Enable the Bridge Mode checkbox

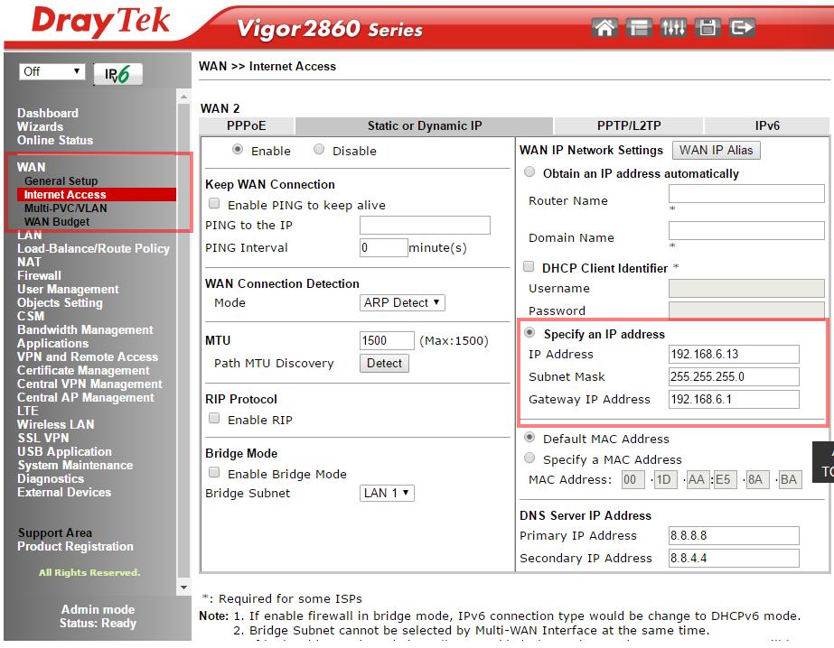pos(215,473)
